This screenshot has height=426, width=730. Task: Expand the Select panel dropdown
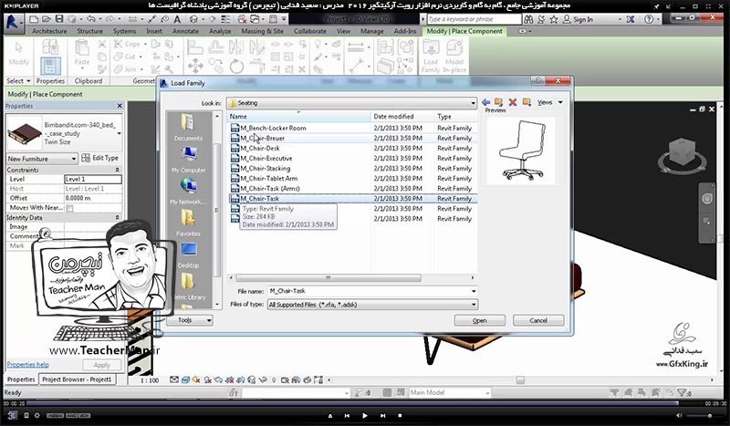coord(18,81)
